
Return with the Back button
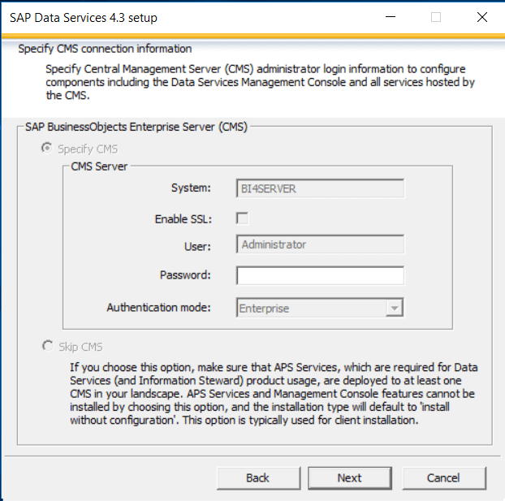258,478
